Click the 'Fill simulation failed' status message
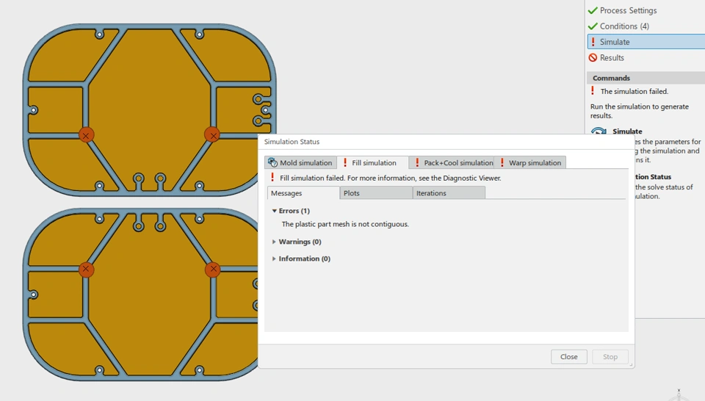Viewport: 705px width, 401px height. click(x=390, y=178)
